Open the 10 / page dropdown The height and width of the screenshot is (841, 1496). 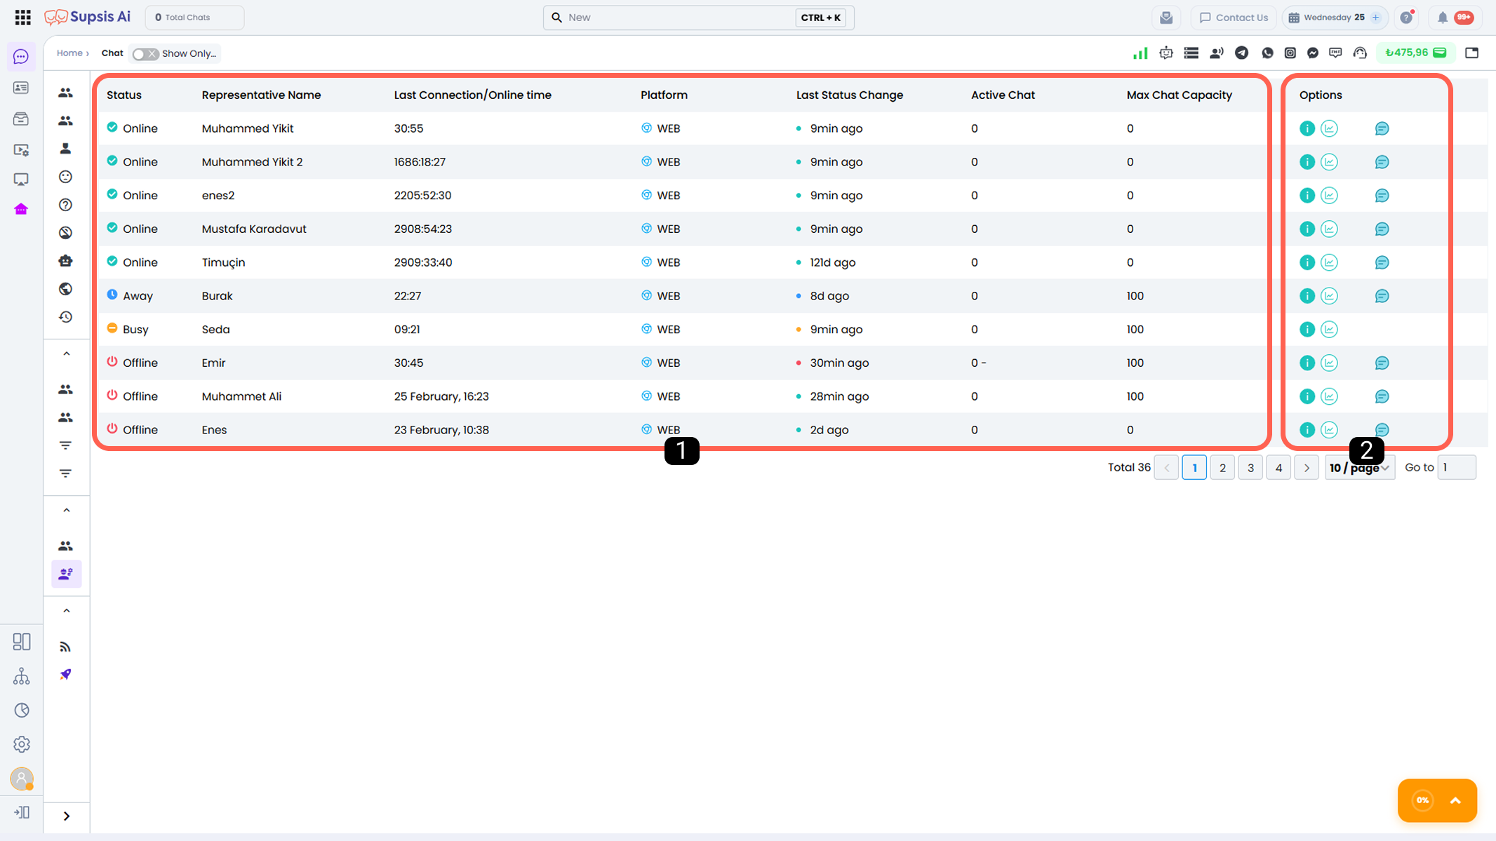tap(1360, 468)
